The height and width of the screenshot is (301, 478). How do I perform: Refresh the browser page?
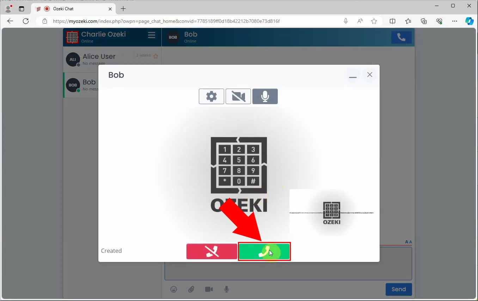[x=26, y=21]
